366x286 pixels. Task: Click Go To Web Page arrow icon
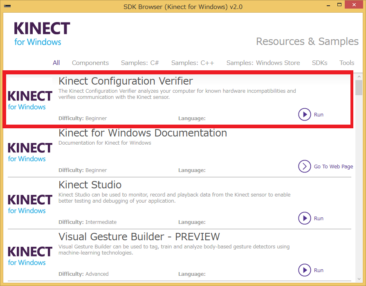point(305,166)
